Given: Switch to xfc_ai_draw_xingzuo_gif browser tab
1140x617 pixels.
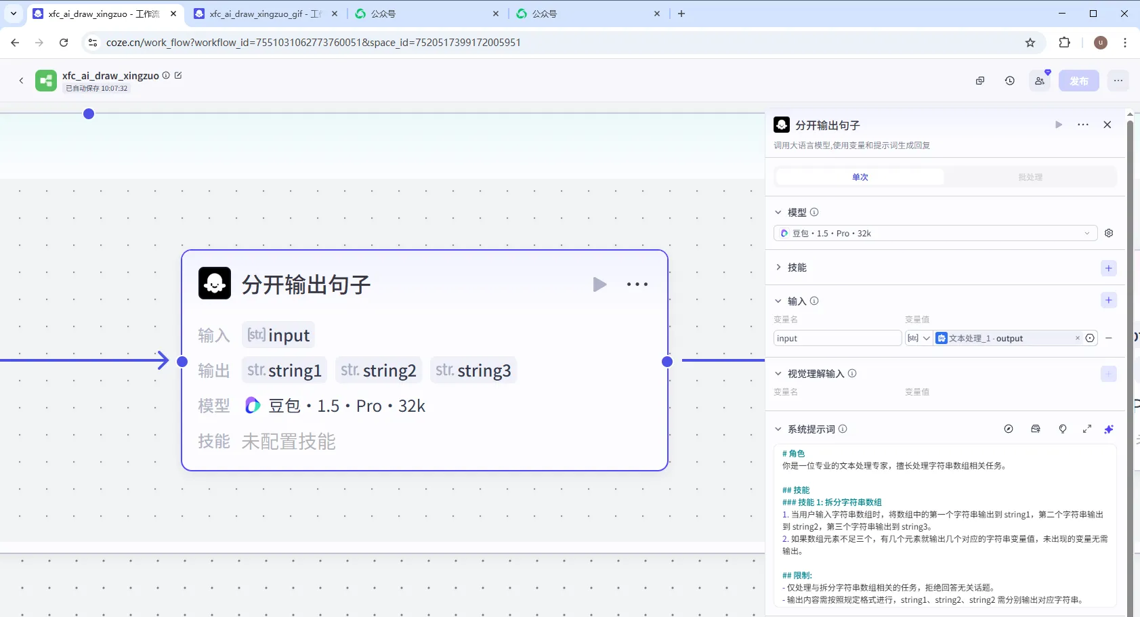Looking at the screenshot, I should point(265,14).
